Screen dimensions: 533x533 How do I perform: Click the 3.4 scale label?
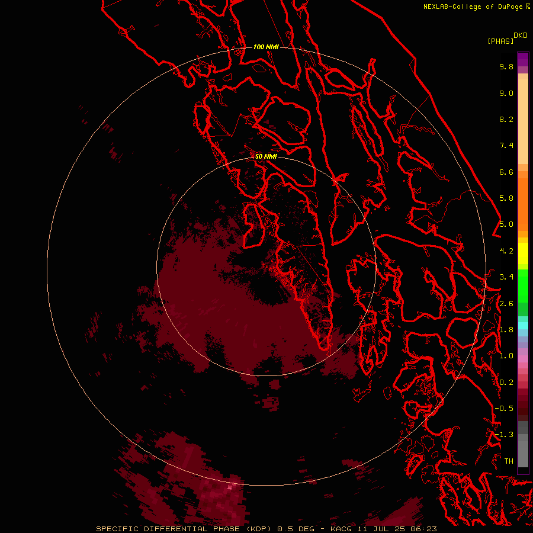[506, 277]
